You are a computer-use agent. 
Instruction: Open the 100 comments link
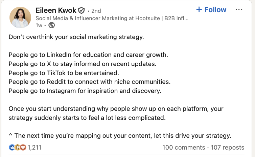tap(183, 148)
